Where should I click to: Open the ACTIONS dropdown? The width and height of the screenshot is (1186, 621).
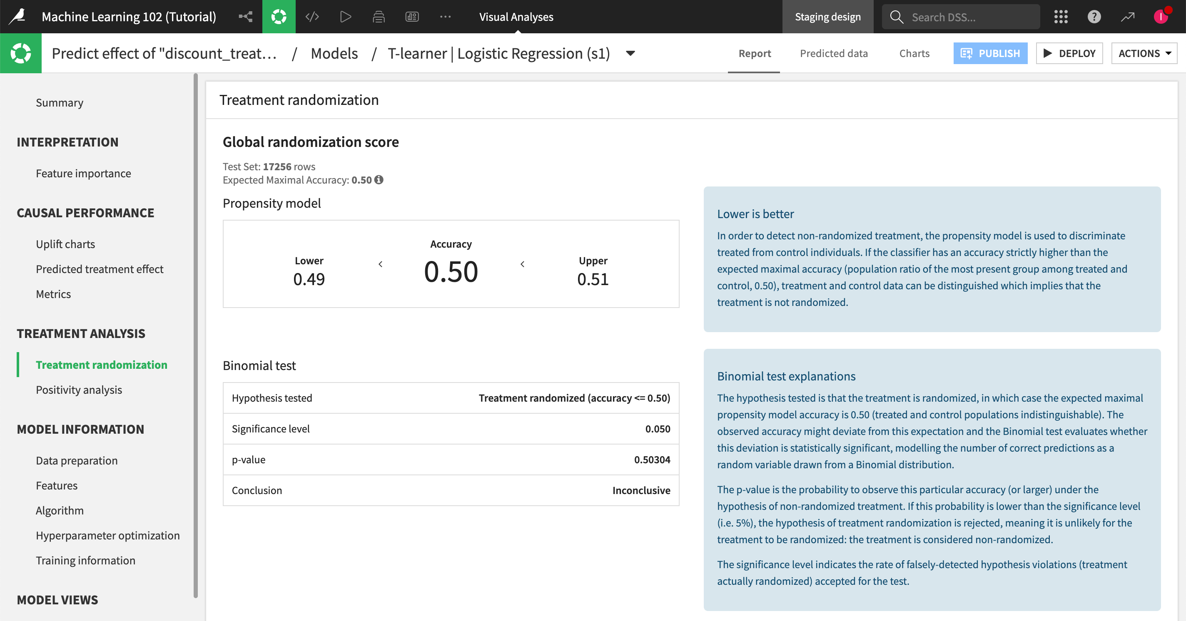pyautogui.click(x=1144, y=53)
